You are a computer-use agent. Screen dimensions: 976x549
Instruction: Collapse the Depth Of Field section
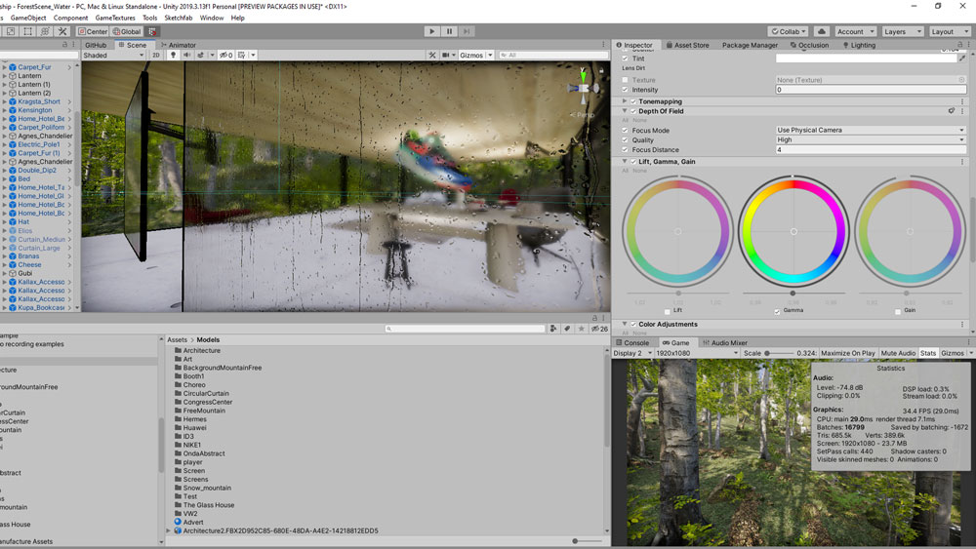pyautogui.click(x=625, y=111)
